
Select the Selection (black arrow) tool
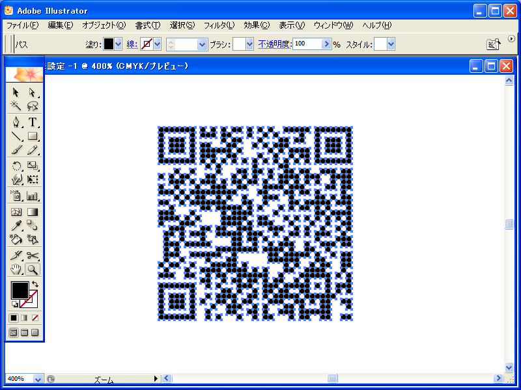16,92
